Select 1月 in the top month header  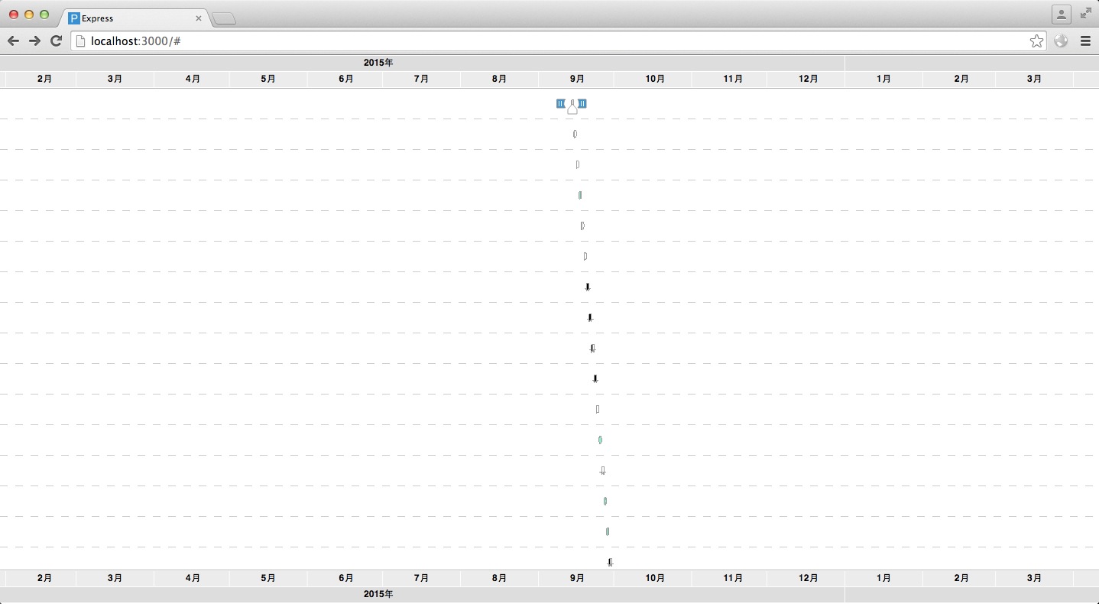(883, 79)
